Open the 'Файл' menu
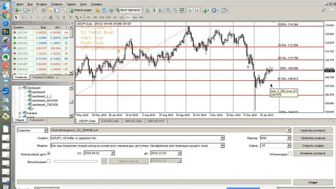Viewport: 336px width, 189px height. coord(20,4)
